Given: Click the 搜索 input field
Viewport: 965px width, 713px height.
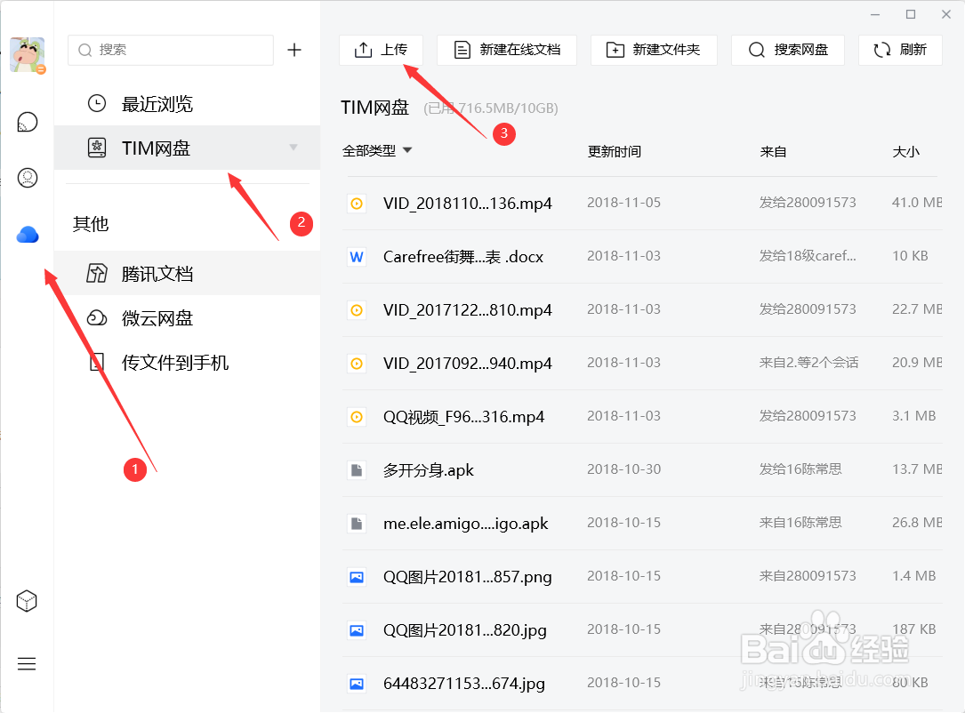Looking at the screenshot, I should (x=171, y=50).
